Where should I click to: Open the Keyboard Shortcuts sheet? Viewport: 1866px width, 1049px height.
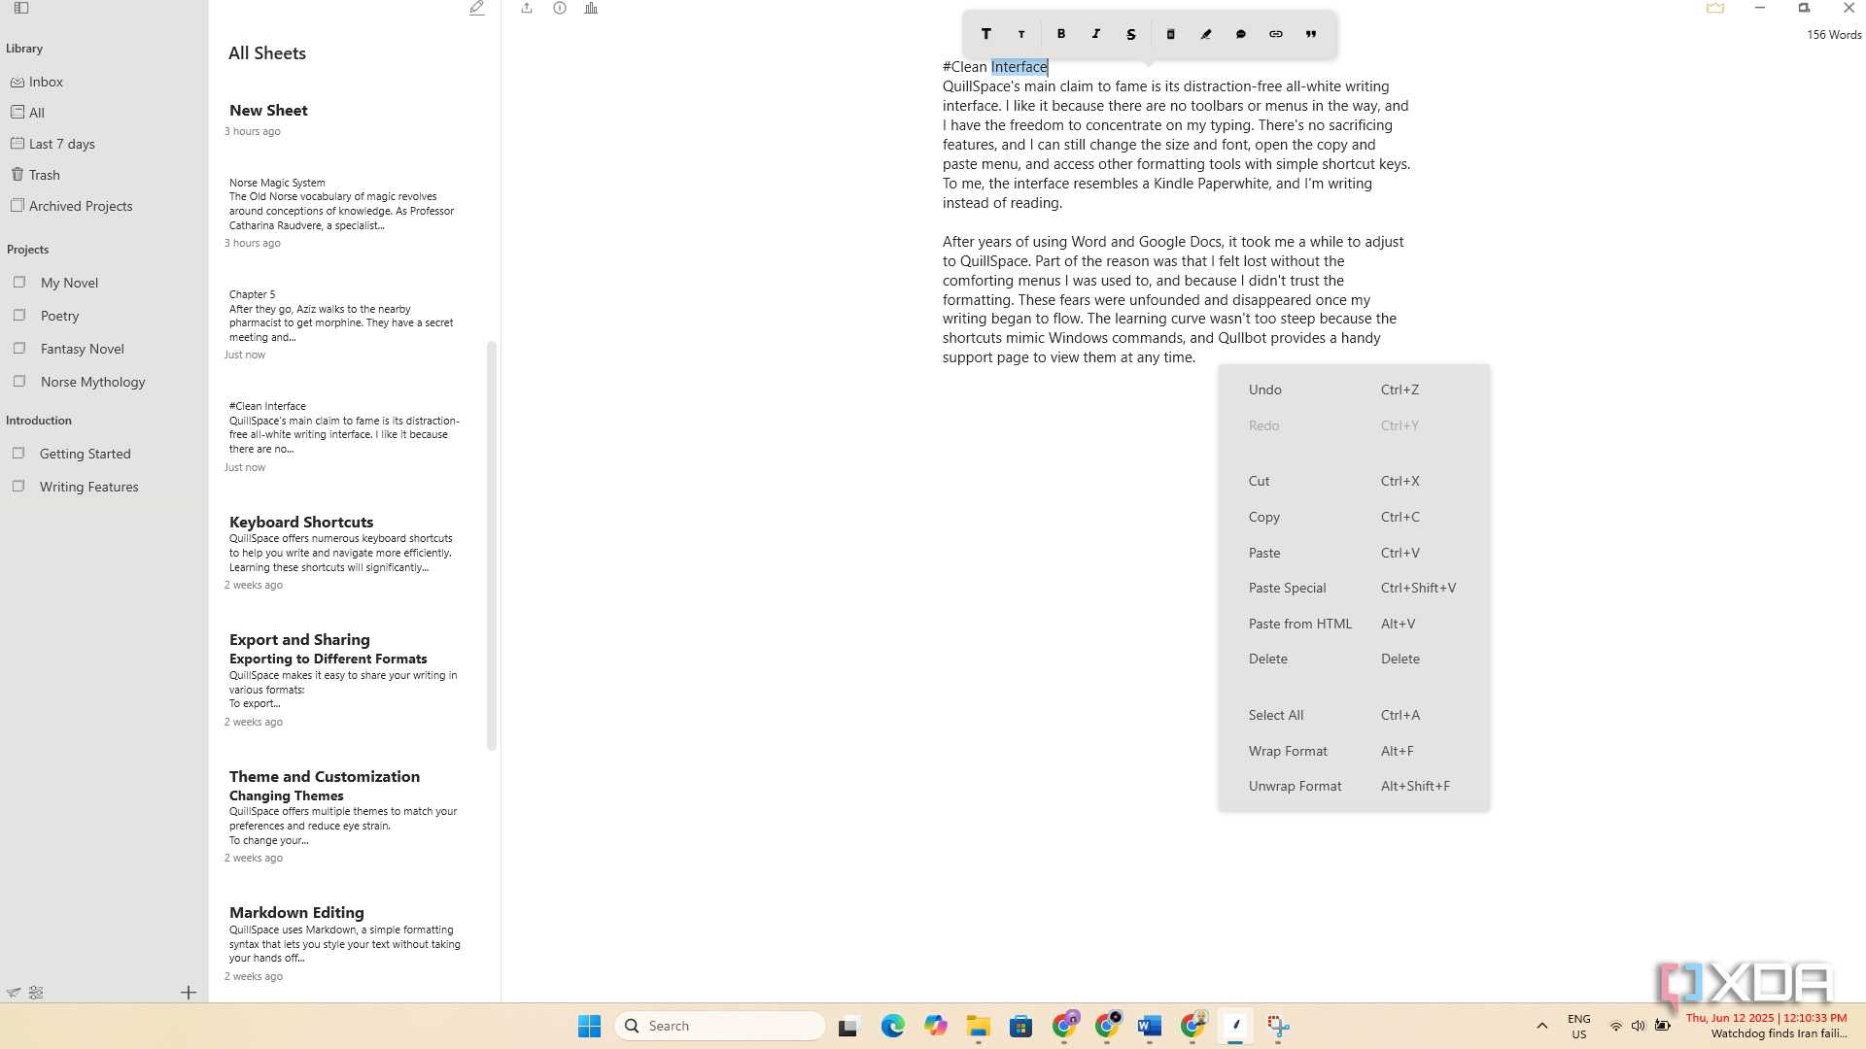coord(301,522)
